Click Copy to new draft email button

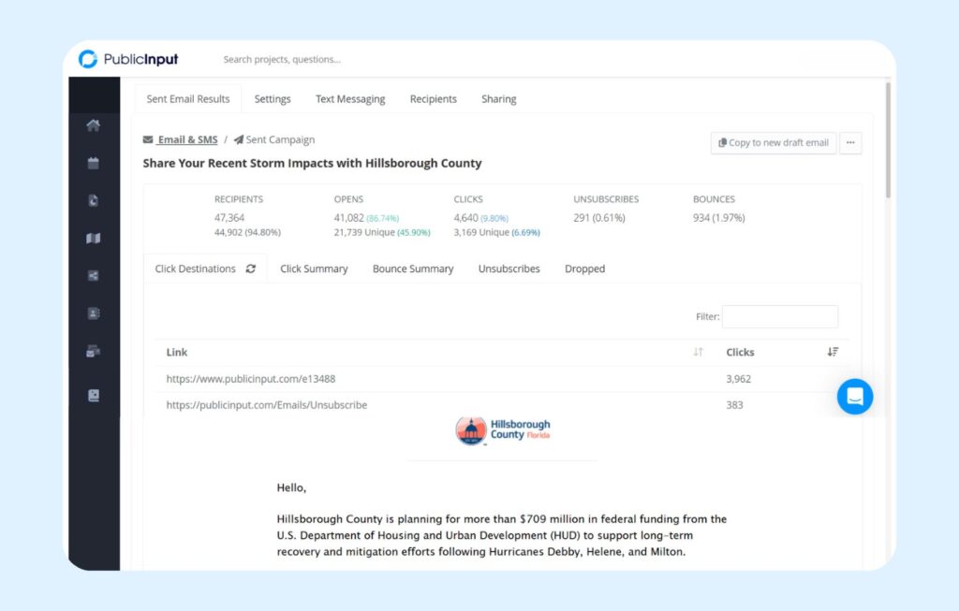coord(774,143)
